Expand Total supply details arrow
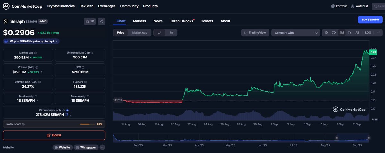 tap(38, 100)
